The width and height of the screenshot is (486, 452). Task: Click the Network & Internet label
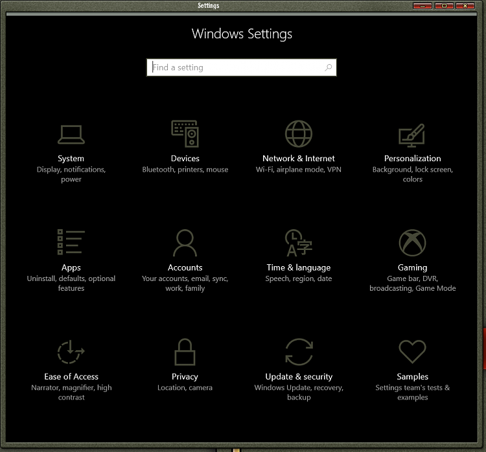(x=299, y=158)
